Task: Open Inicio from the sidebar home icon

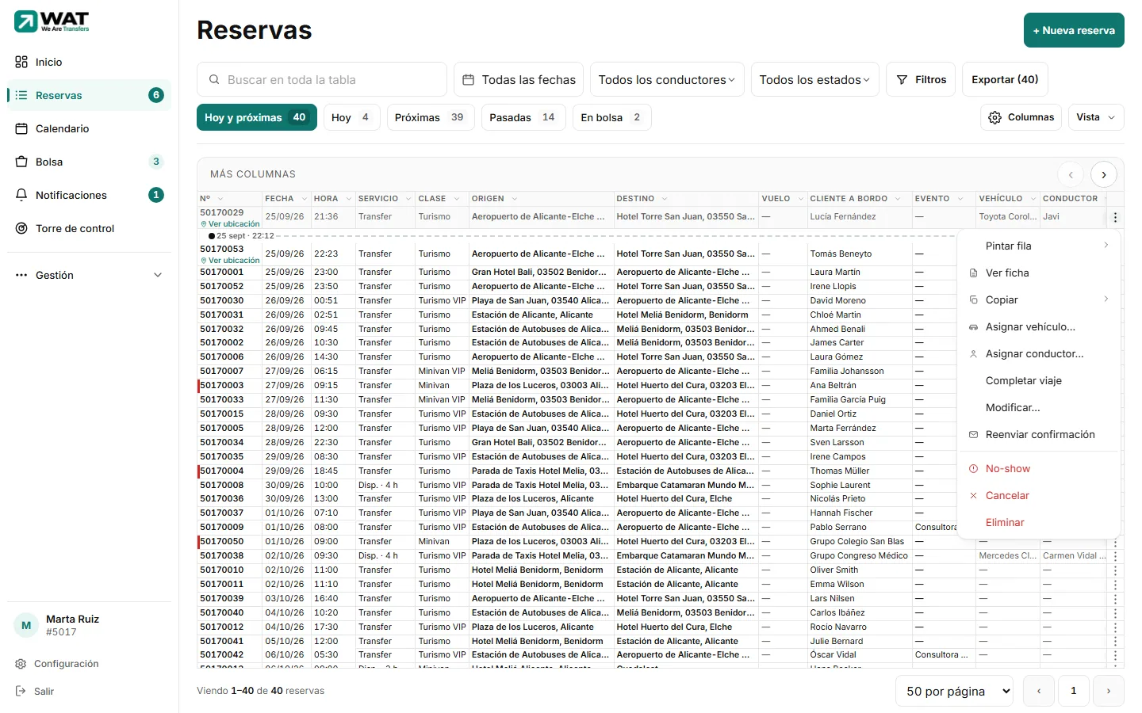Action: 21,62
